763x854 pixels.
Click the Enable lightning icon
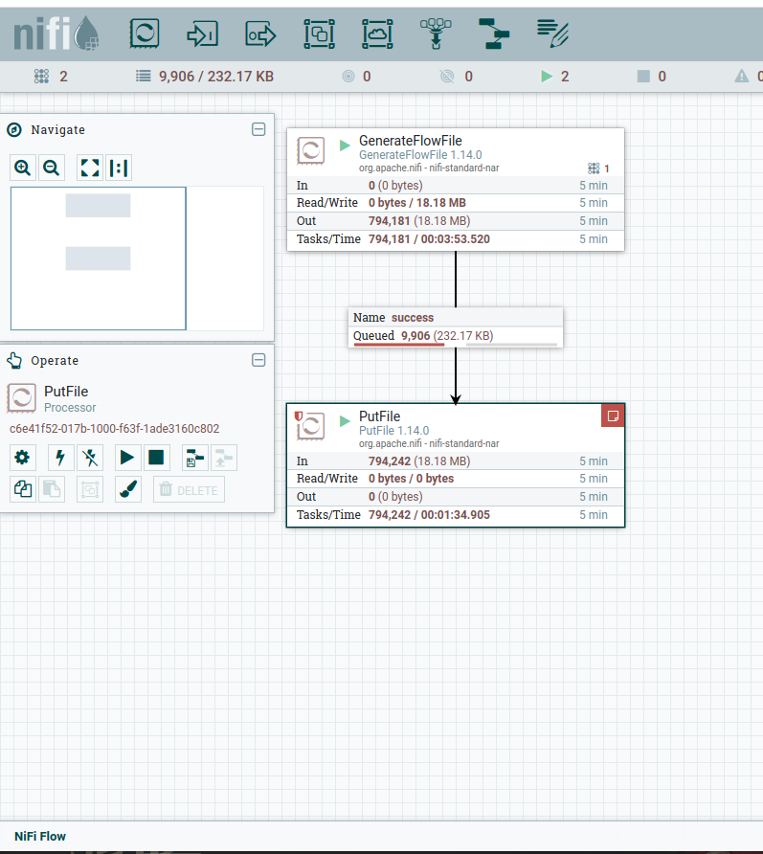click(61, 458)
